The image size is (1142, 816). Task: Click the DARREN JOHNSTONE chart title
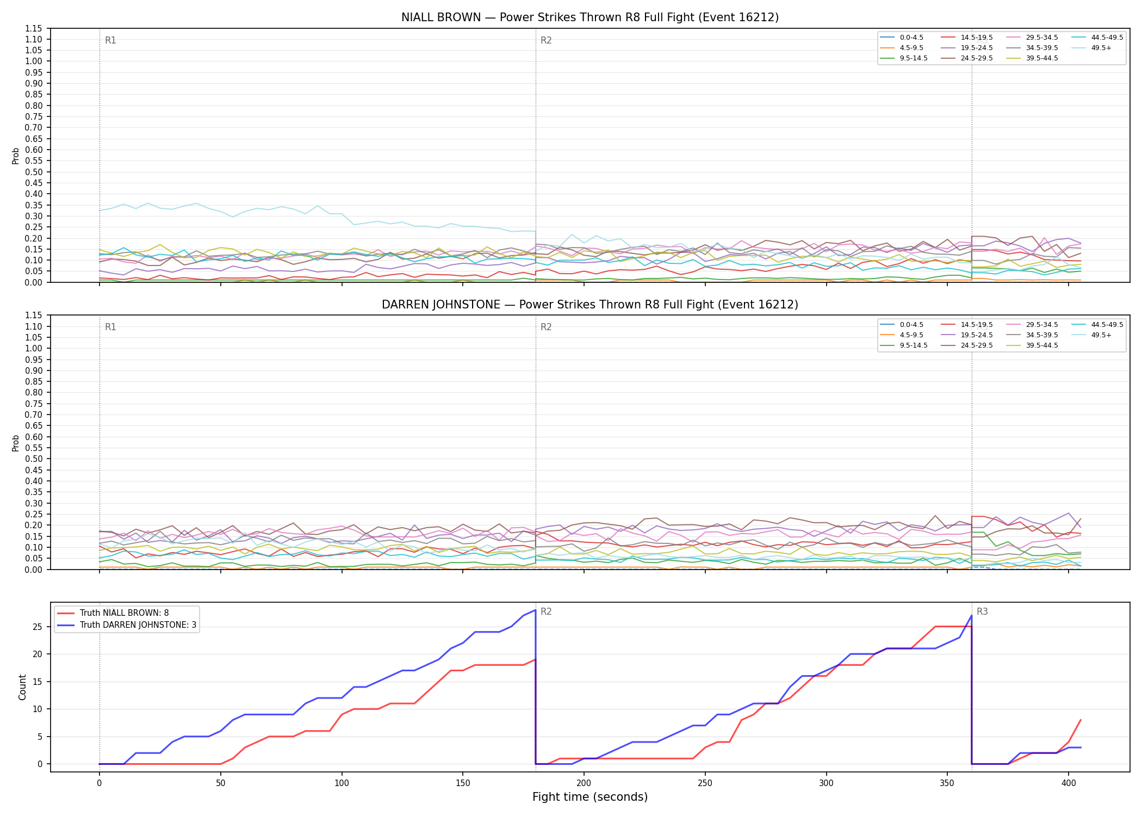pyautogui.click(x=590, y=305)
